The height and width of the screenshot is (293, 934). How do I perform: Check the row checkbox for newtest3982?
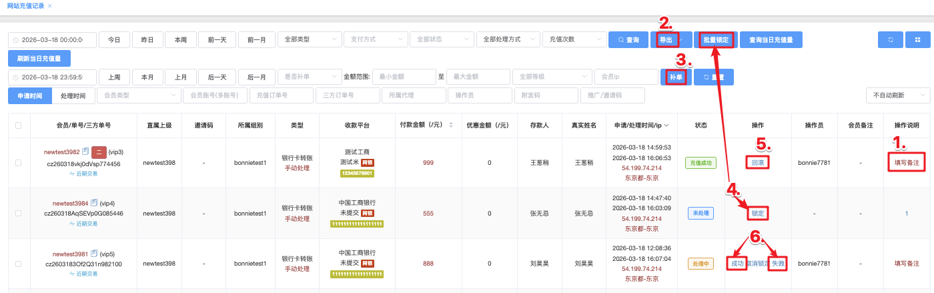click(18, 163)
